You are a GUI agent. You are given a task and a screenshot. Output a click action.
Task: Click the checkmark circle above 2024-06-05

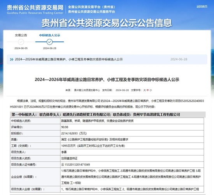pyautogui.click(x=21, y=42)
